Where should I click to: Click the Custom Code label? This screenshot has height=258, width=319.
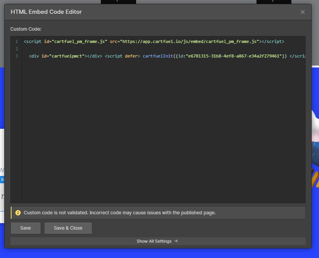pos(26,29)
